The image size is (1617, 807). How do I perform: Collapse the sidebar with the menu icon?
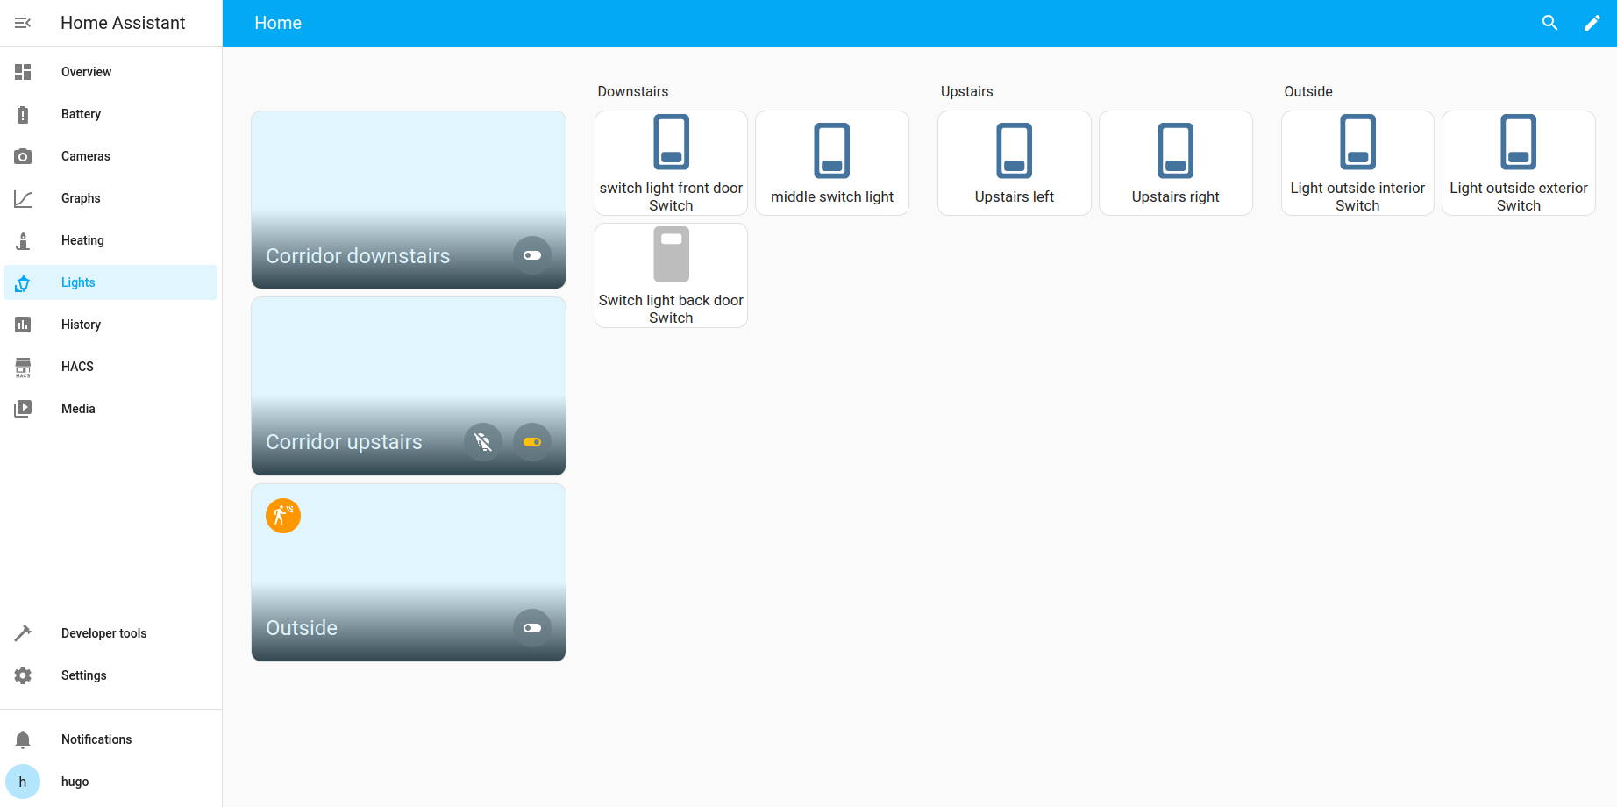click(x=23, y=23)
